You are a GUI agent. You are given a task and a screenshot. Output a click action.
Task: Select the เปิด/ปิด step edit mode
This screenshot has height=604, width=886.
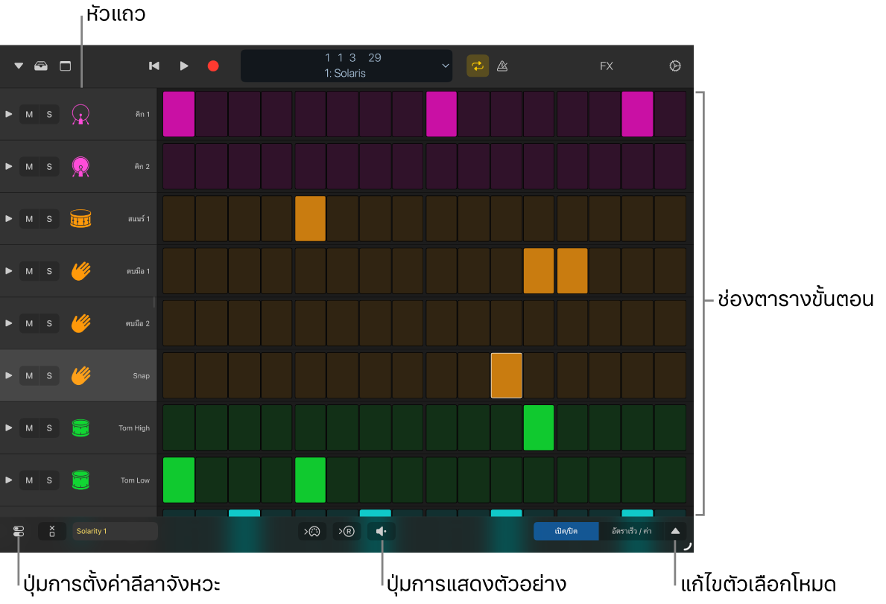tap(566, 531)
